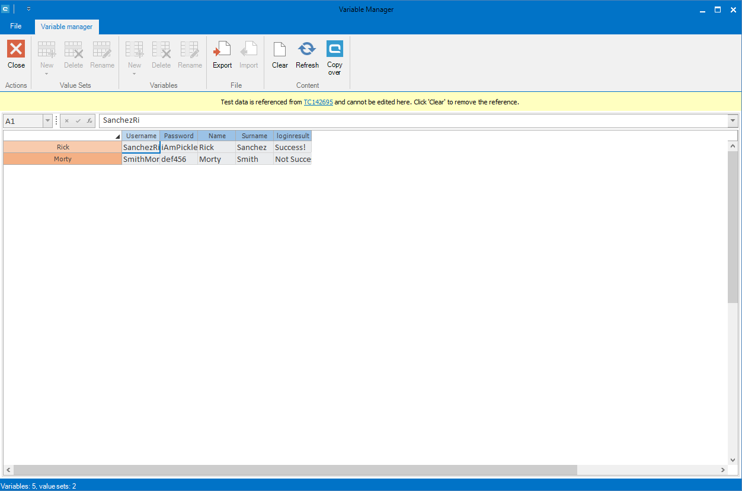Click the Clear content icon

280,49
